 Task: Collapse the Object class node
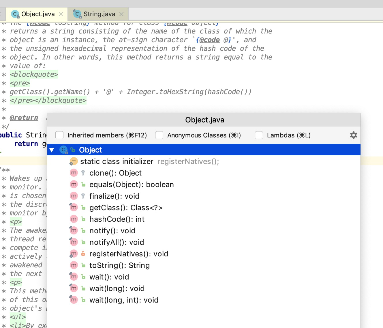pos(52,150)
